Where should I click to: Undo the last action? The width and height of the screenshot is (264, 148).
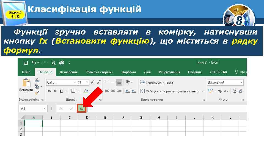point(34,62)
